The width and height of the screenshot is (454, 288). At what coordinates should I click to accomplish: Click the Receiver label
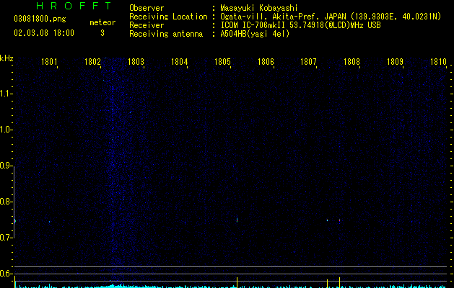pos(147,25)
